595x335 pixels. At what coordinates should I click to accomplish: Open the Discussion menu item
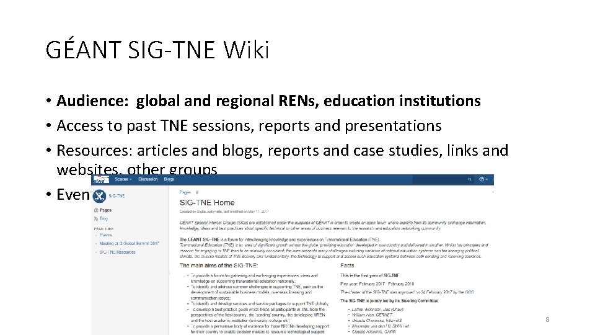point(148,179)
